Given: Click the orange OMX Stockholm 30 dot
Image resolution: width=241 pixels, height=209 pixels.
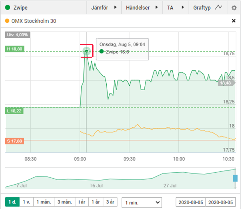Looking at the screenshot, I should click(7, 21).
